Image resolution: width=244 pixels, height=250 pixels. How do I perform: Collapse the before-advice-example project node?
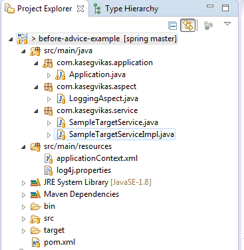[11, 40]
